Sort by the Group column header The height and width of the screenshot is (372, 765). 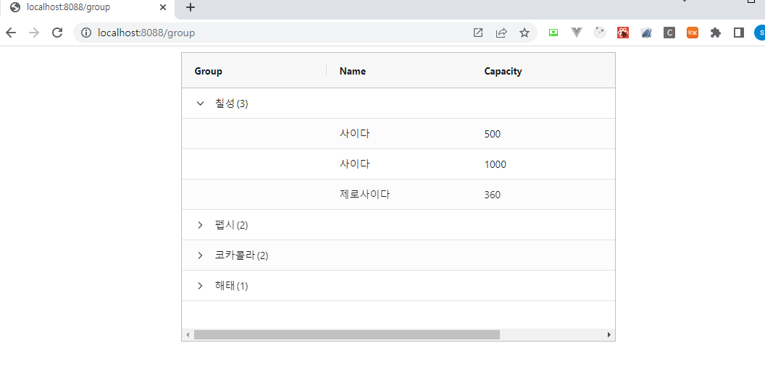[x=209, y=71]
